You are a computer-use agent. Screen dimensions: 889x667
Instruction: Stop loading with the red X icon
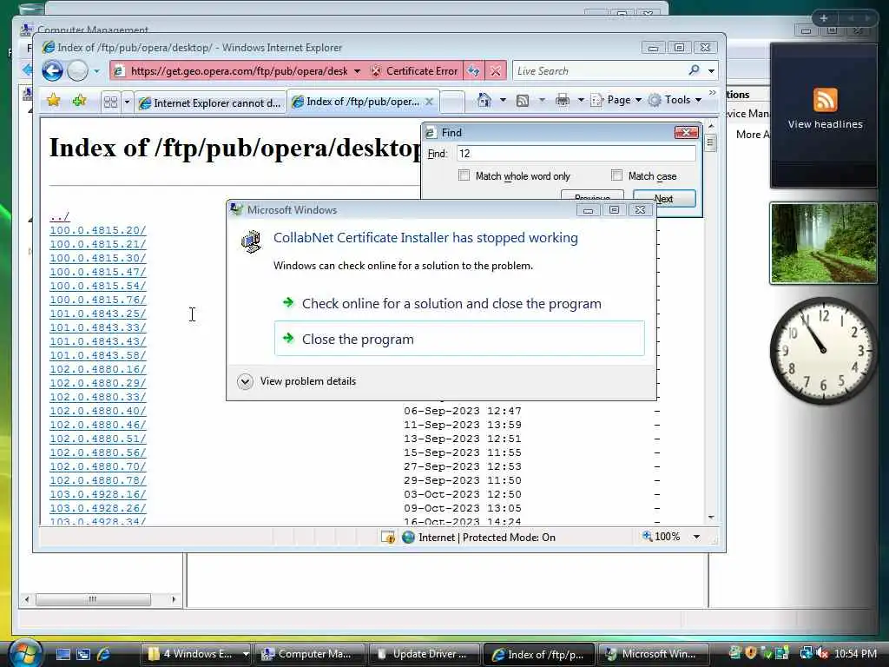tap(496, 71)
